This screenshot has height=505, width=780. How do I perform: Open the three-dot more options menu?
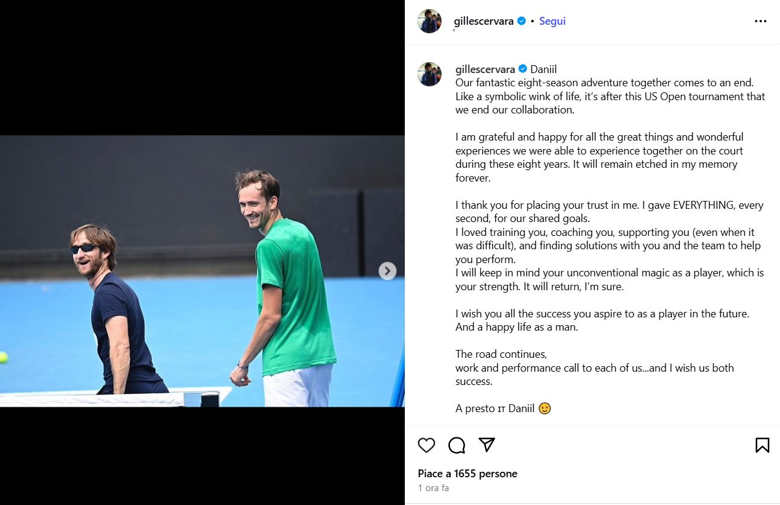point(760,21)
